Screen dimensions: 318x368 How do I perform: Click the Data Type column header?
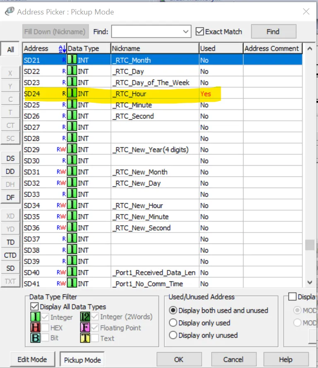(x=89, y=48)
